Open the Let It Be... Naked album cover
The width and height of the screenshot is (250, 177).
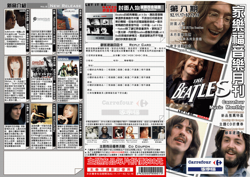100,27
